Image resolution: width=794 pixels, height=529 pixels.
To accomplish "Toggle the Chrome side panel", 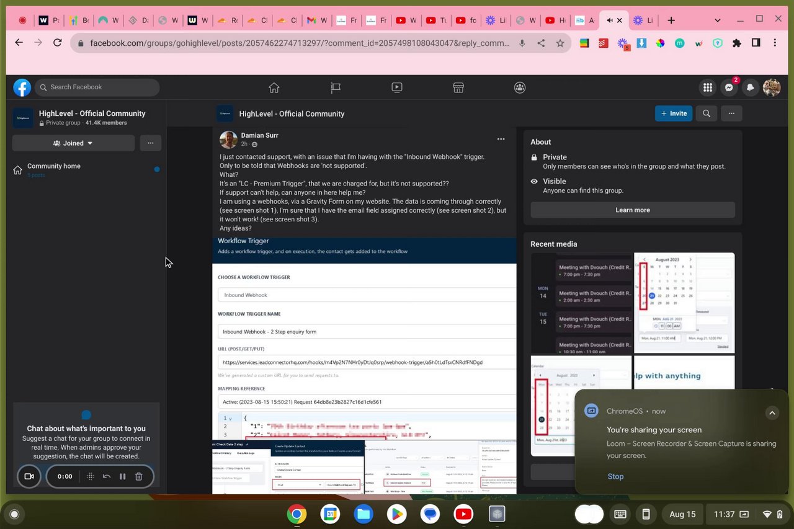I will point(756,43).
